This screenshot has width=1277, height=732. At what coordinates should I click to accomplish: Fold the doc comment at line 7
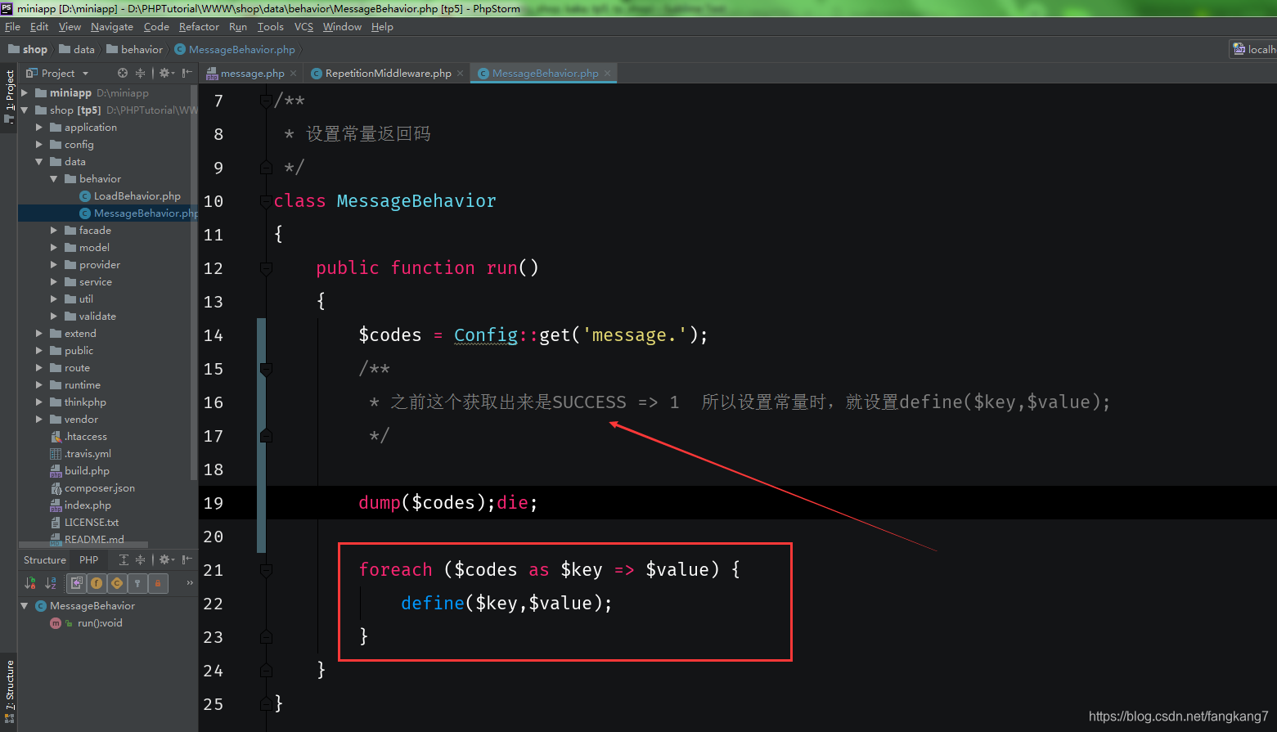[266, 101]
